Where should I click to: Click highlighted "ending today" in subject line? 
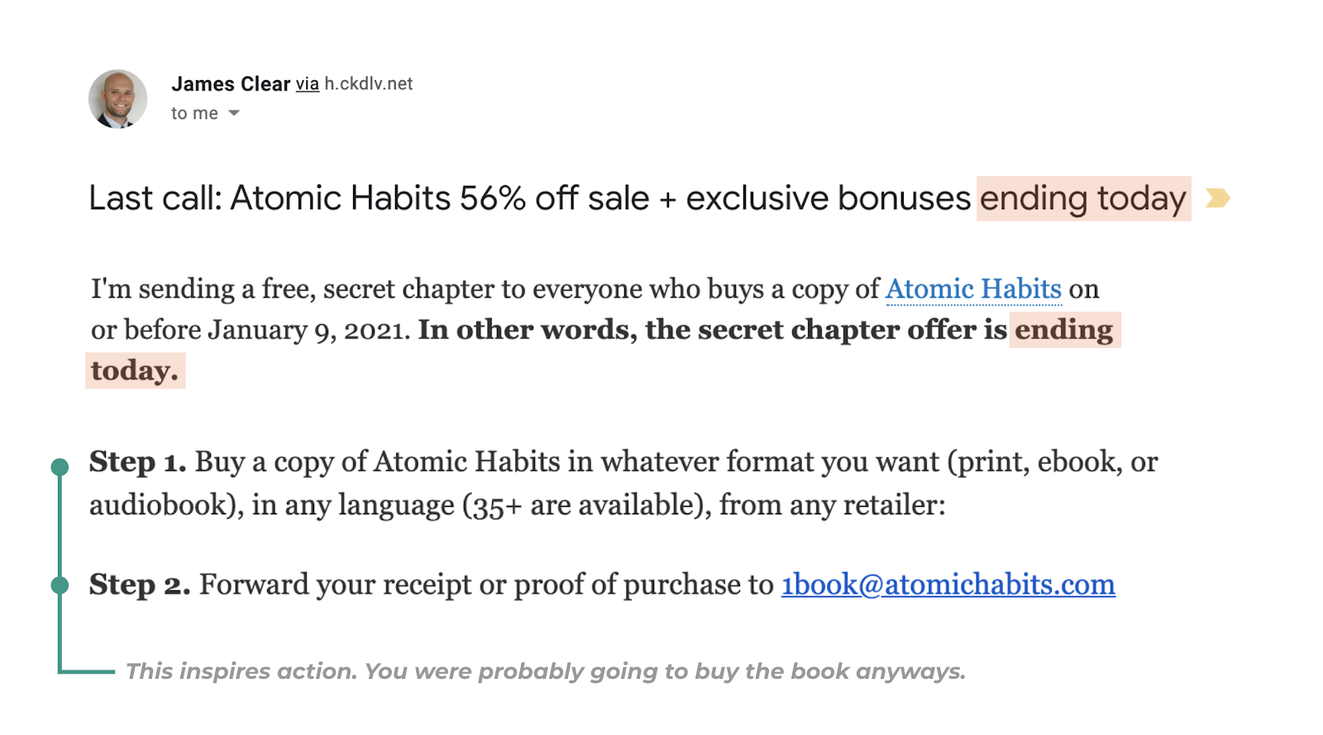click(1082, 198)
